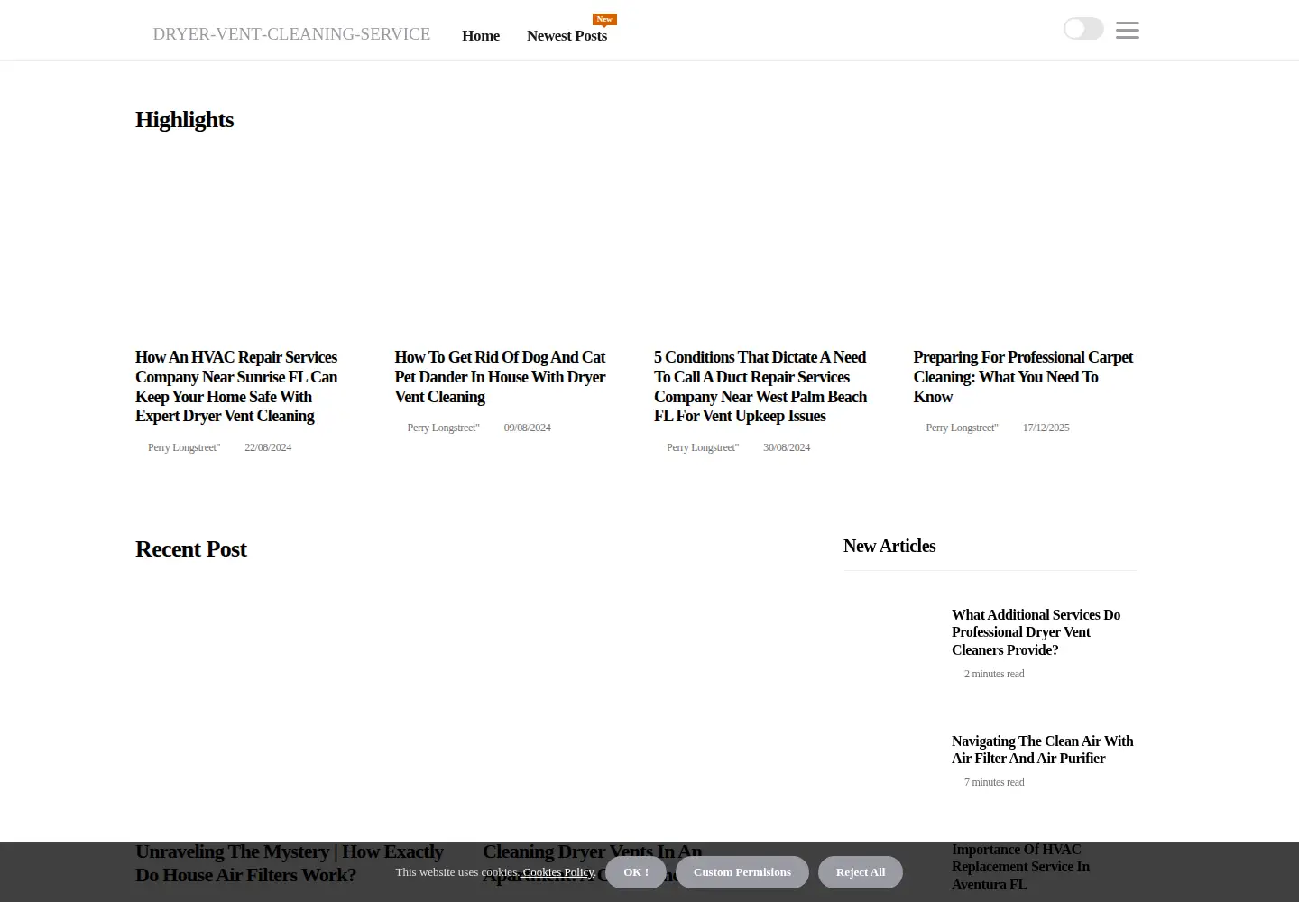Image resolution: width=1299 pixels, height=902 pixels.
Task: Click author Perry Longstreet under pet dander article
Action: (443, 428)
